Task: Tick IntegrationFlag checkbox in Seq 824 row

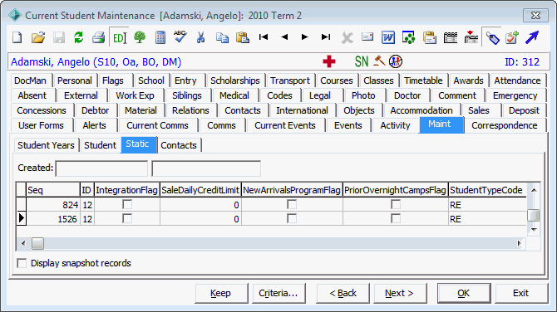Action: (x=127, y=204)
